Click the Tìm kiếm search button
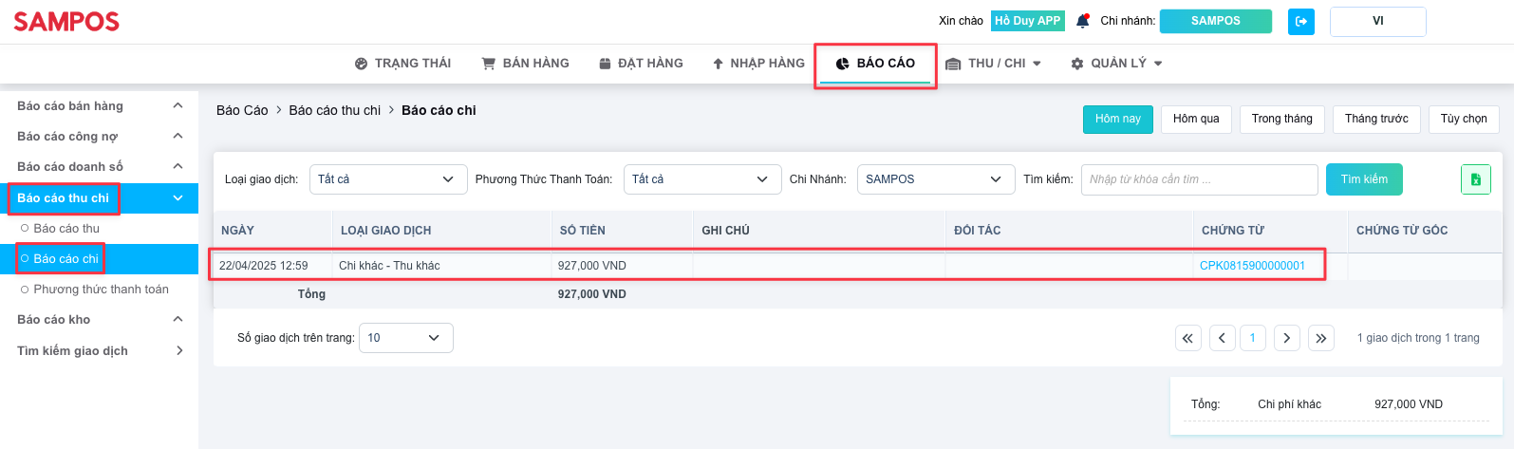Screen dimensions: 1514x449 pos(1364,179)
